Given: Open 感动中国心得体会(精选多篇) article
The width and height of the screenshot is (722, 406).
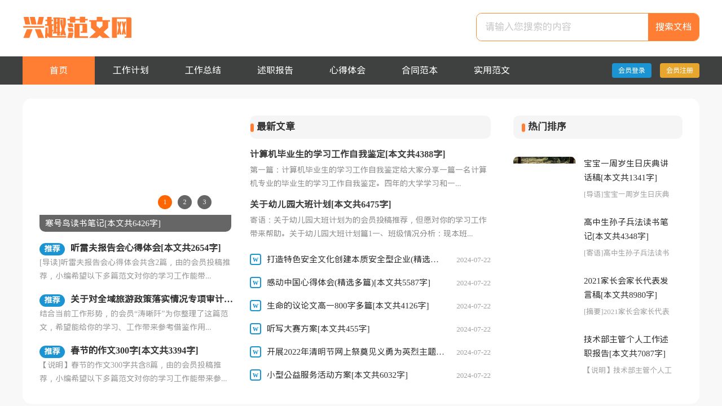Looking at the screenshot, I should tap(349, 283).
